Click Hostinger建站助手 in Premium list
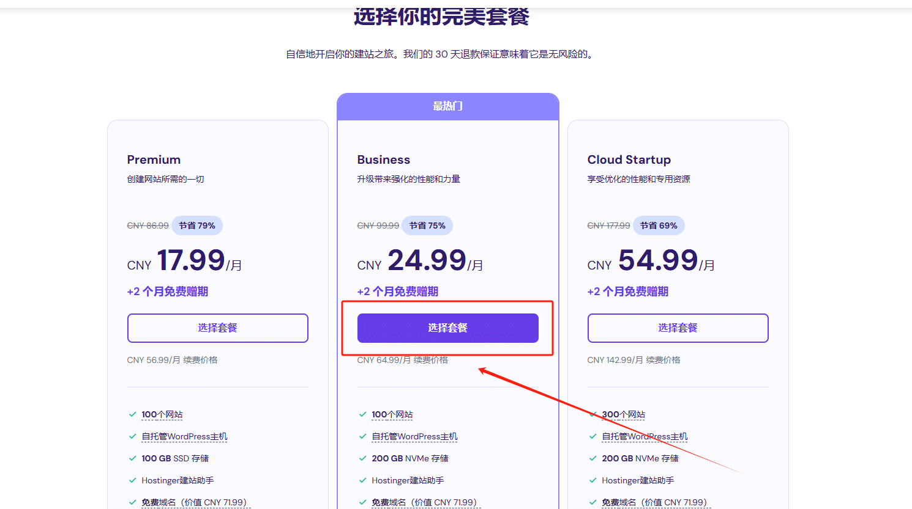Image resolution: width=912 pixels, height=509 pixels. 178,480
